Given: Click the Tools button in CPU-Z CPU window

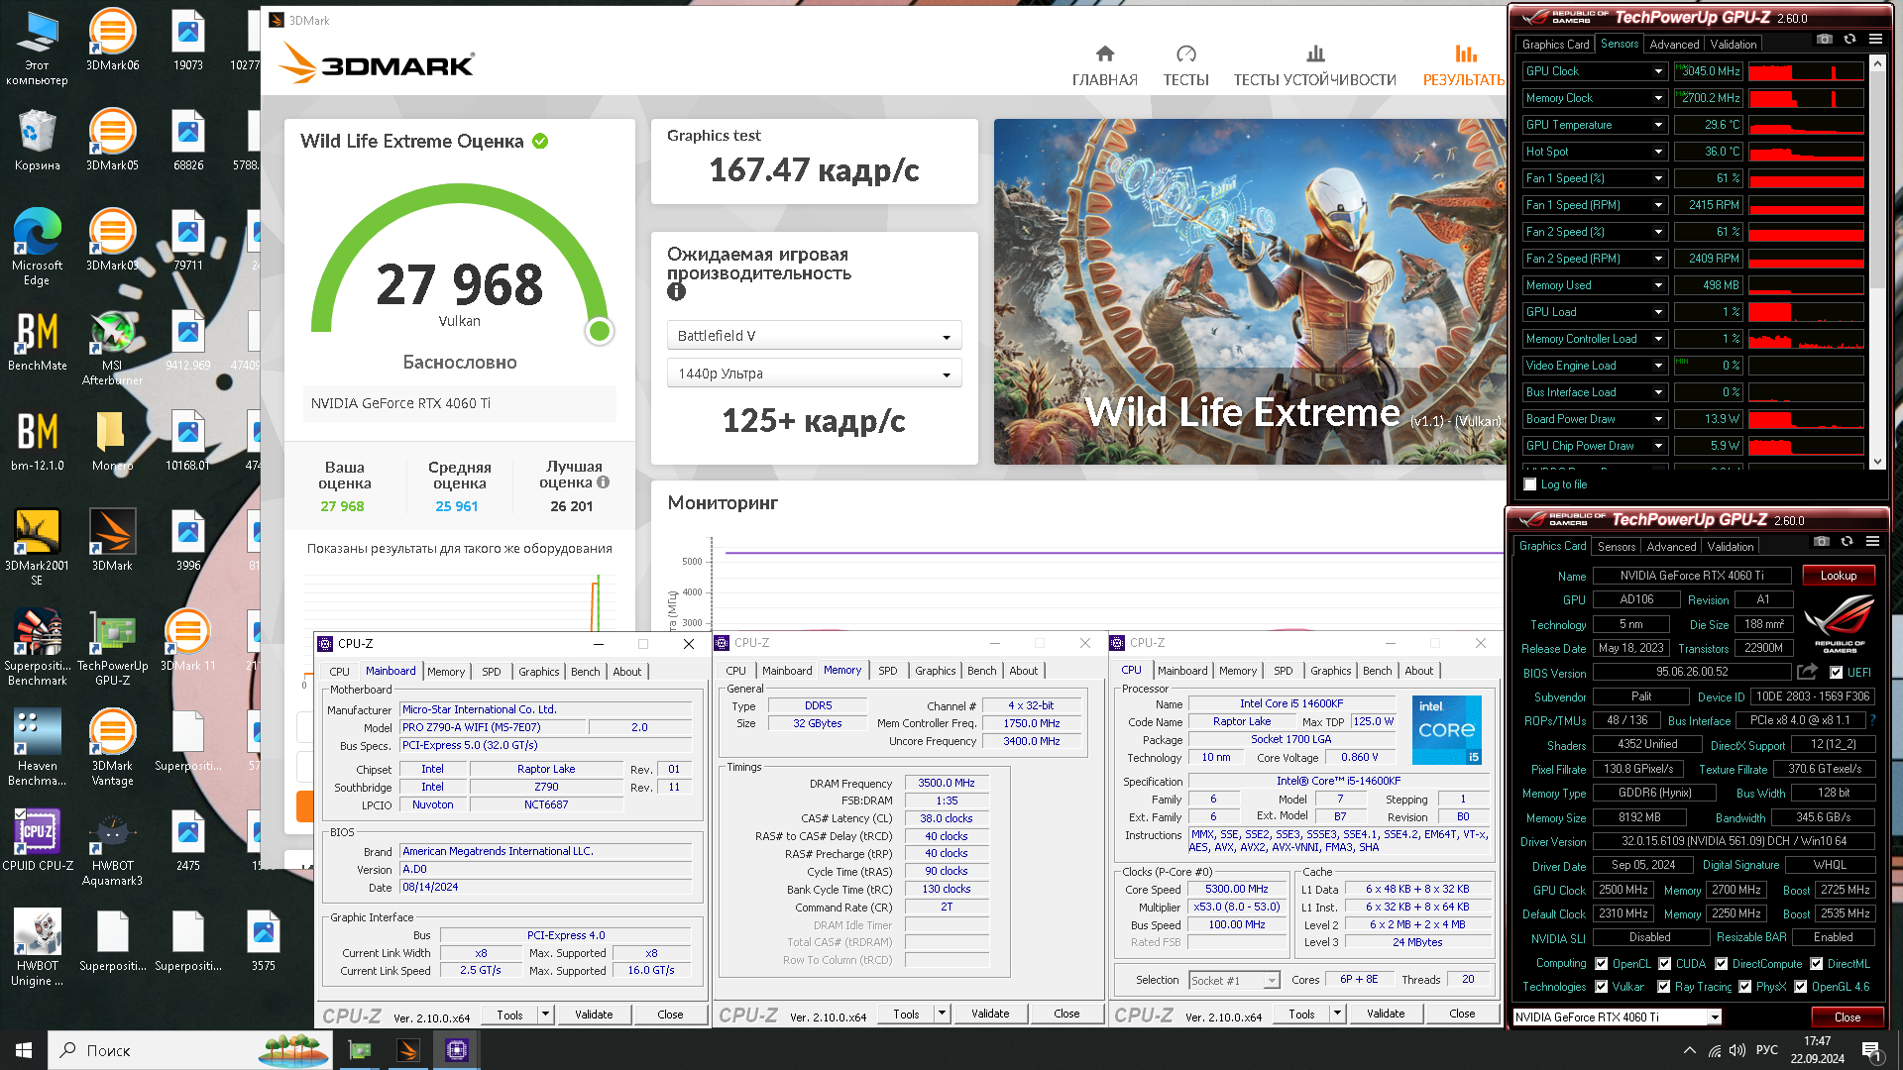Looking at the screenshot, I should [x=1301, y=1014].
